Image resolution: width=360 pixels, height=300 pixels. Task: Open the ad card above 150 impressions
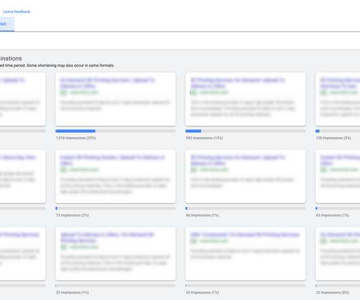click(x=338, y=99)
